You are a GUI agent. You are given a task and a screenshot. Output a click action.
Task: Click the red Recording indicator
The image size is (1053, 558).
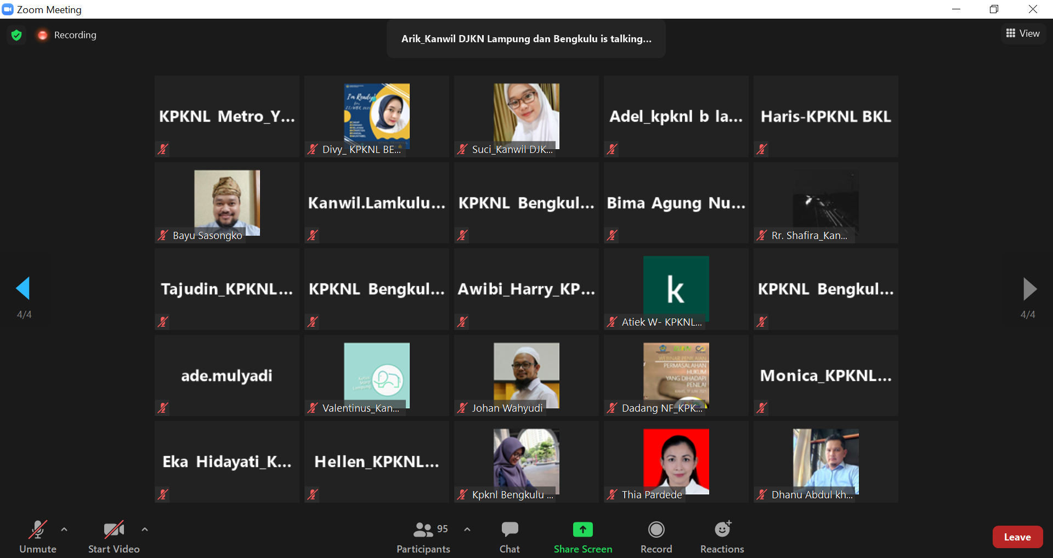click(x=43, y=35)
